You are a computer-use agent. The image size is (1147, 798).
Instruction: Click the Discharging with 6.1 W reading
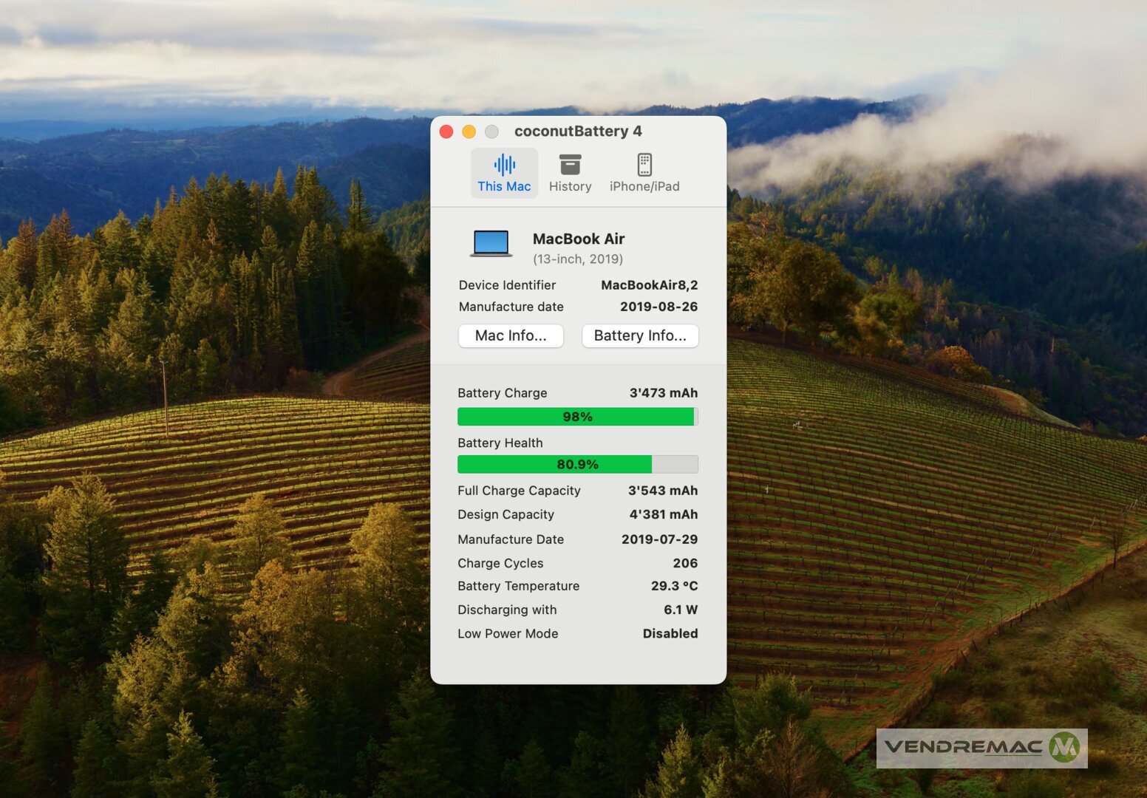(680, 610)
